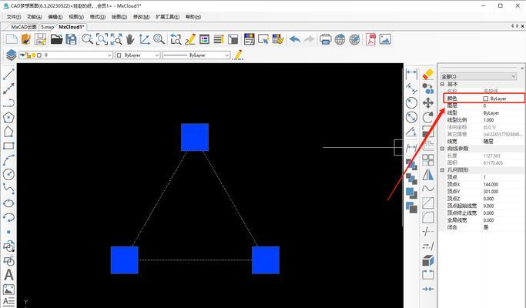
Task: Select the Circle drawing tool
Action: click(8, 174)
